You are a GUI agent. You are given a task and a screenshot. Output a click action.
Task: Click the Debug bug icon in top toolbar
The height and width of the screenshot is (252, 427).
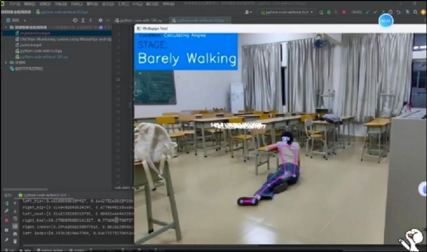click(329, 12)
